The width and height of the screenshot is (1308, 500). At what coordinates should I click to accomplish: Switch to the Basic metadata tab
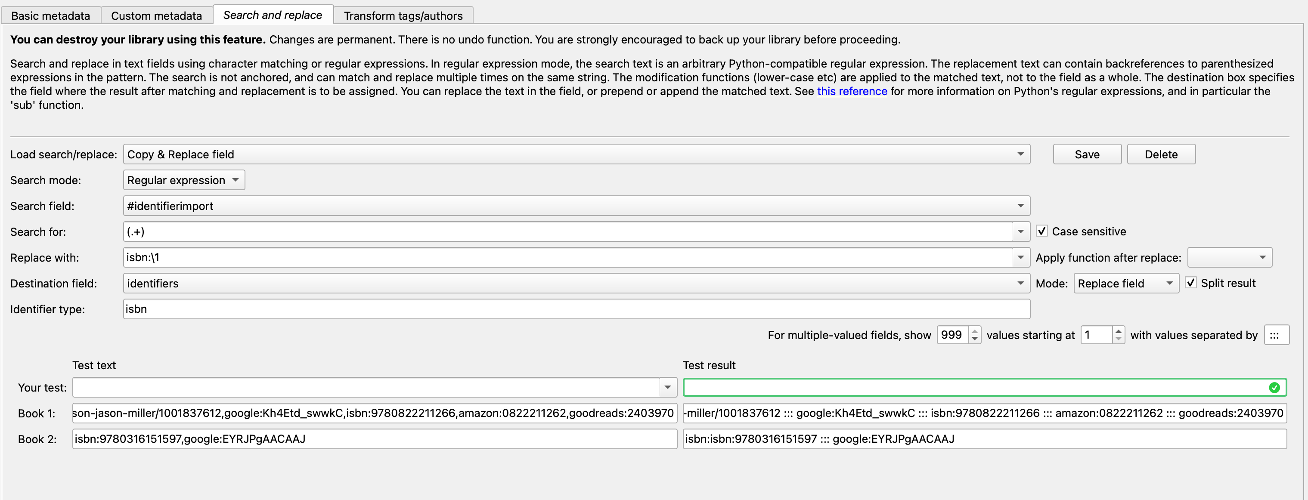[x=50, y=16]
